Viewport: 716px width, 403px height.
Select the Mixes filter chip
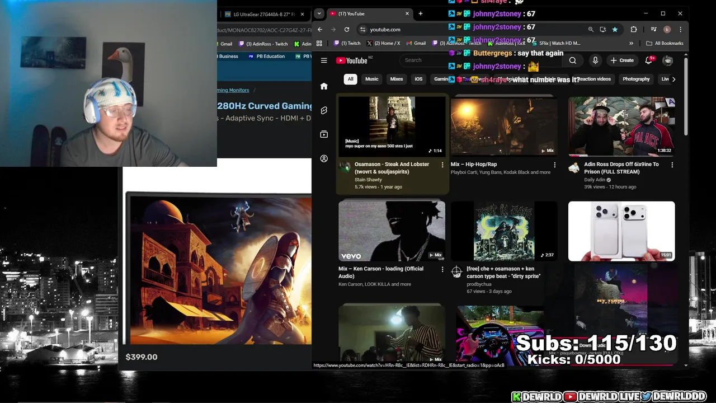point(397,79)
